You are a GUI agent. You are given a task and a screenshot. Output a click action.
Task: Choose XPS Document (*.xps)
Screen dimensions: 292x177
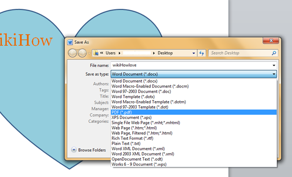[194, 117]
